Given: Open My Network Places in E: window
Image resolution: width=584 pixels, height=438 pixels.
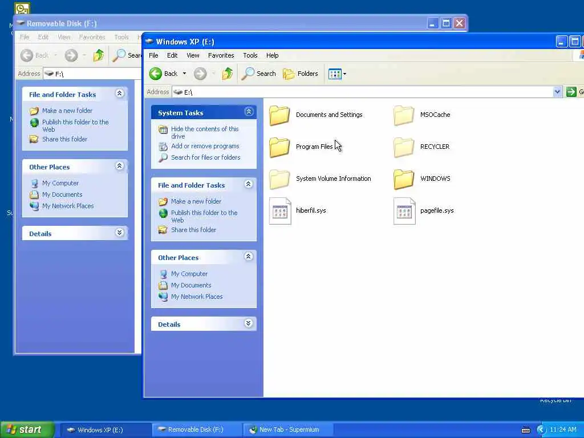Looking at the screenshot, I should (x=197, y=297).
